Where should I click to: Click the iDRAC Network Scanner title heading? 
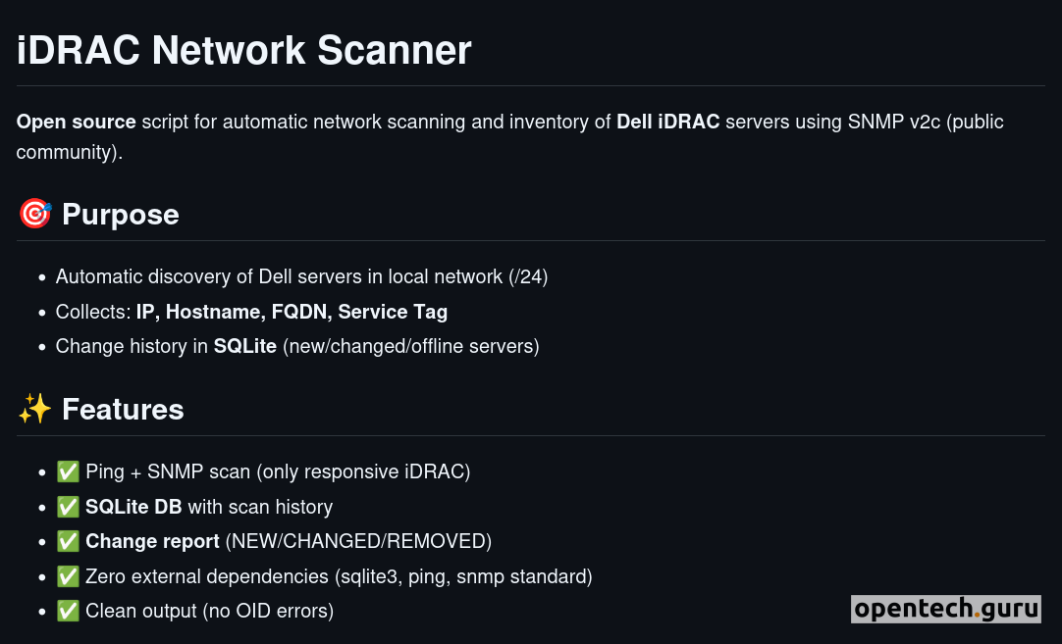point(244,50)
